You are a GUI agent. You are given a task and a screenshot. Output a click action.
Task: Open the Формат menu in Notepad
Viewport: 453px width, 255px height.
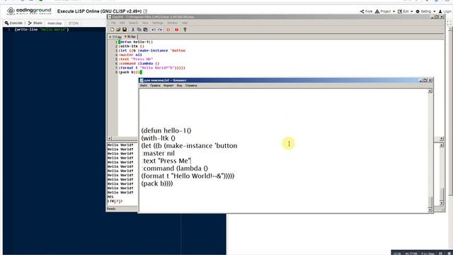pyautogui.click(x=168, y=86)
